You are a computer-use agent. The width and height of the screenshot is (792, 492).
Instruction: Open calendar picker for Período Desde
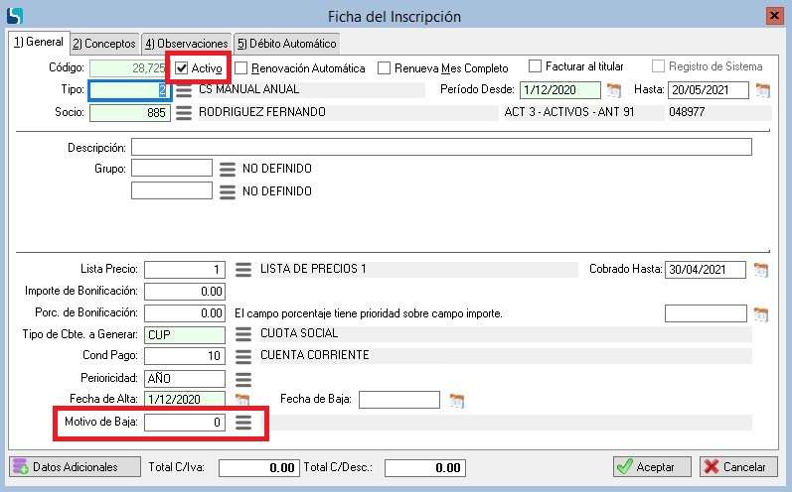coord(613,90)
